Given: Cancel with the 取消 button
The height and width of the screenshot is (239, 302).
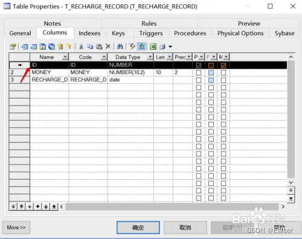Looking at the screenshot, I should point(185,228).
